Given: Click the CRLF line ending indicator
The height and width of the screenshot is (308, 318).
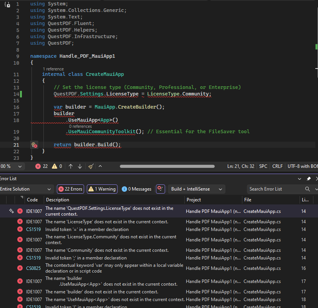Looking at the screenshot, I should [277, 166].
